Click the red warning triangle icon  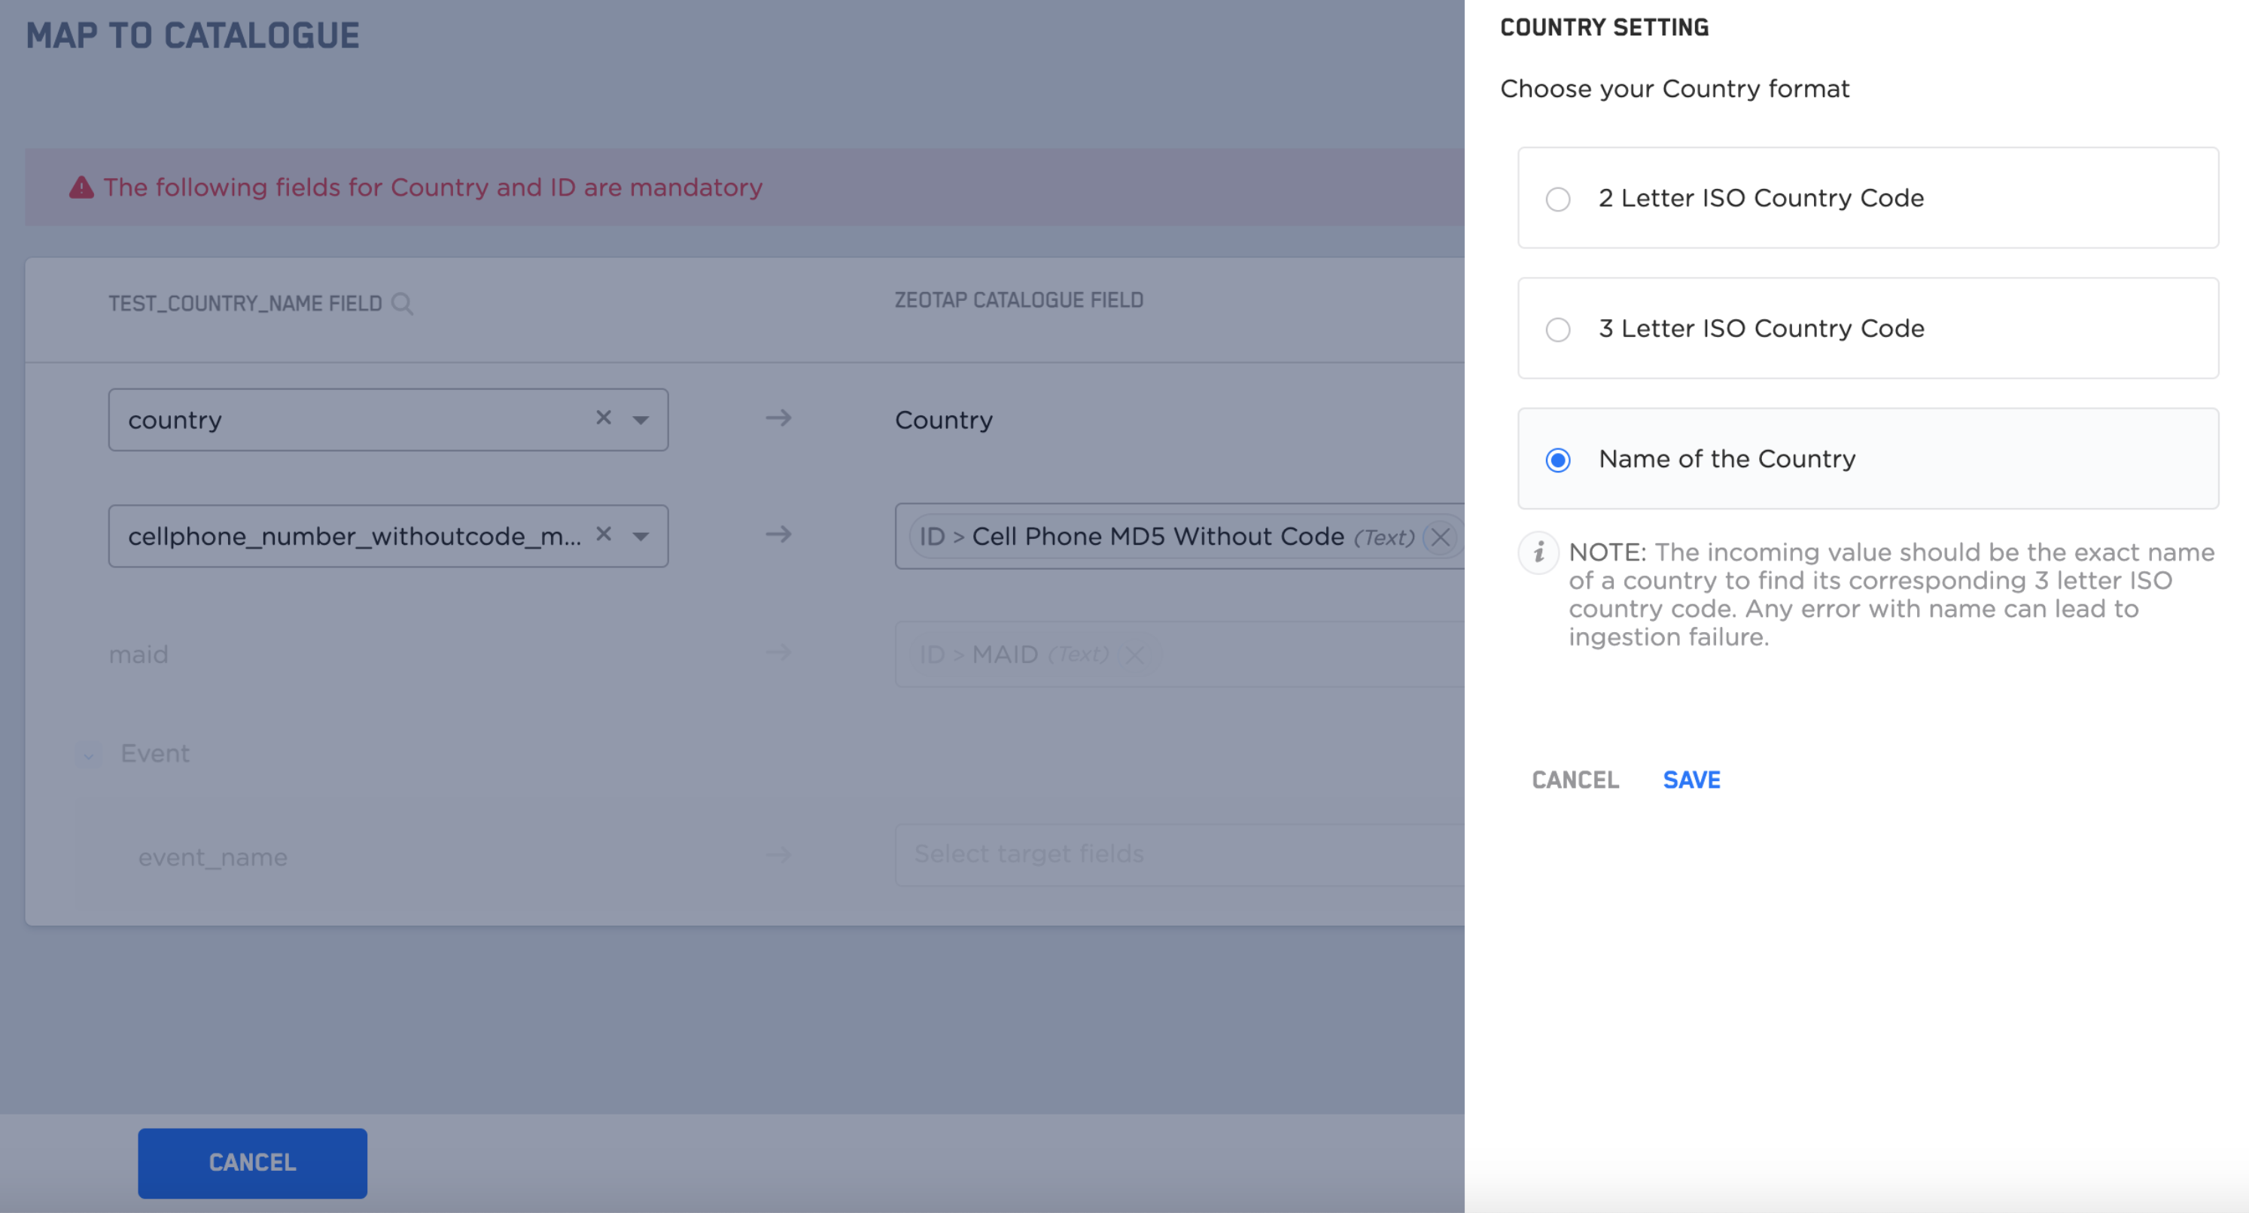click(x=81, y=187)
